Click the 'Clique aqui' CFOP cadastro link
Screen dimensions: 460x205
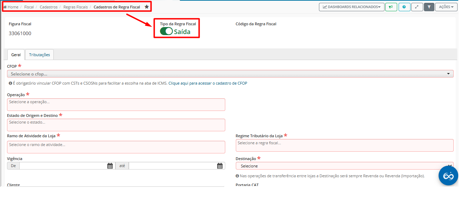point(179,84)
